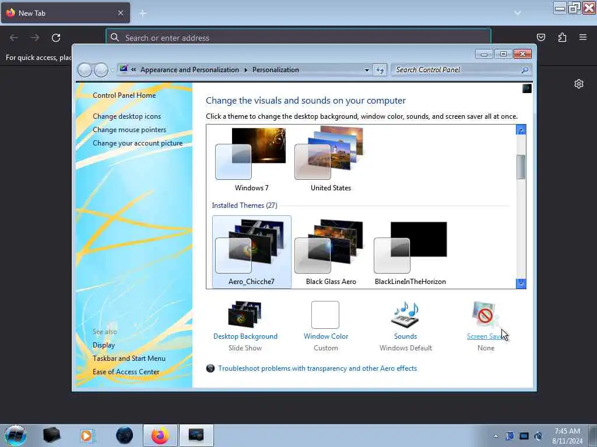Click the theme list scrollbar thumb
The image size is (597, 447).
[521, 167]
